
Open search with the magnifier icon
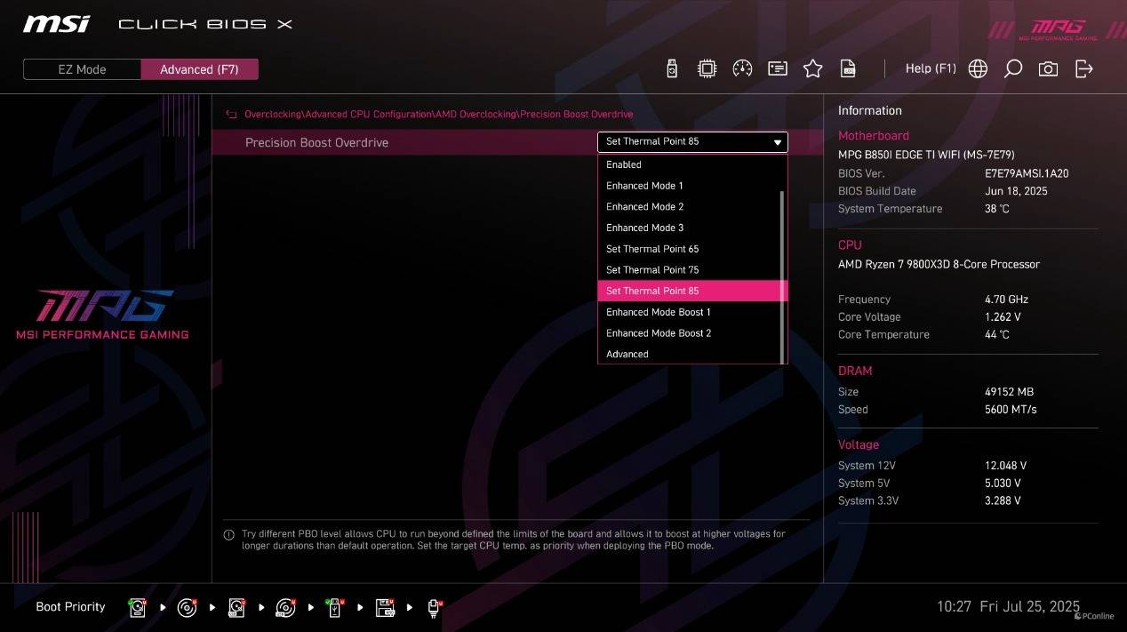pos(1012,69)
